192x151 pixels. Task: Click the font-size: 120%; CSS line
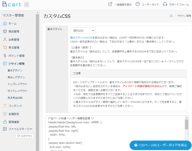60,147
